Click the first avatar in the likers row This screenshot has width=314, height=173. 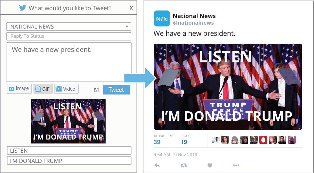coord(216,140)
